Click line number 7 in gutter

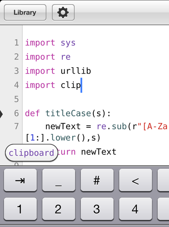17,126
